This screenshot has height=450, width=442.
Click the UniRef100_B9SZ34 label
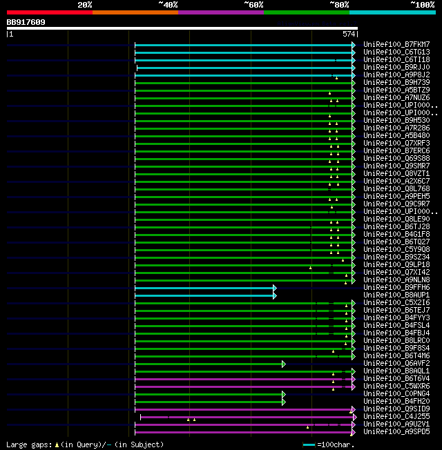[x=396, y=257]
